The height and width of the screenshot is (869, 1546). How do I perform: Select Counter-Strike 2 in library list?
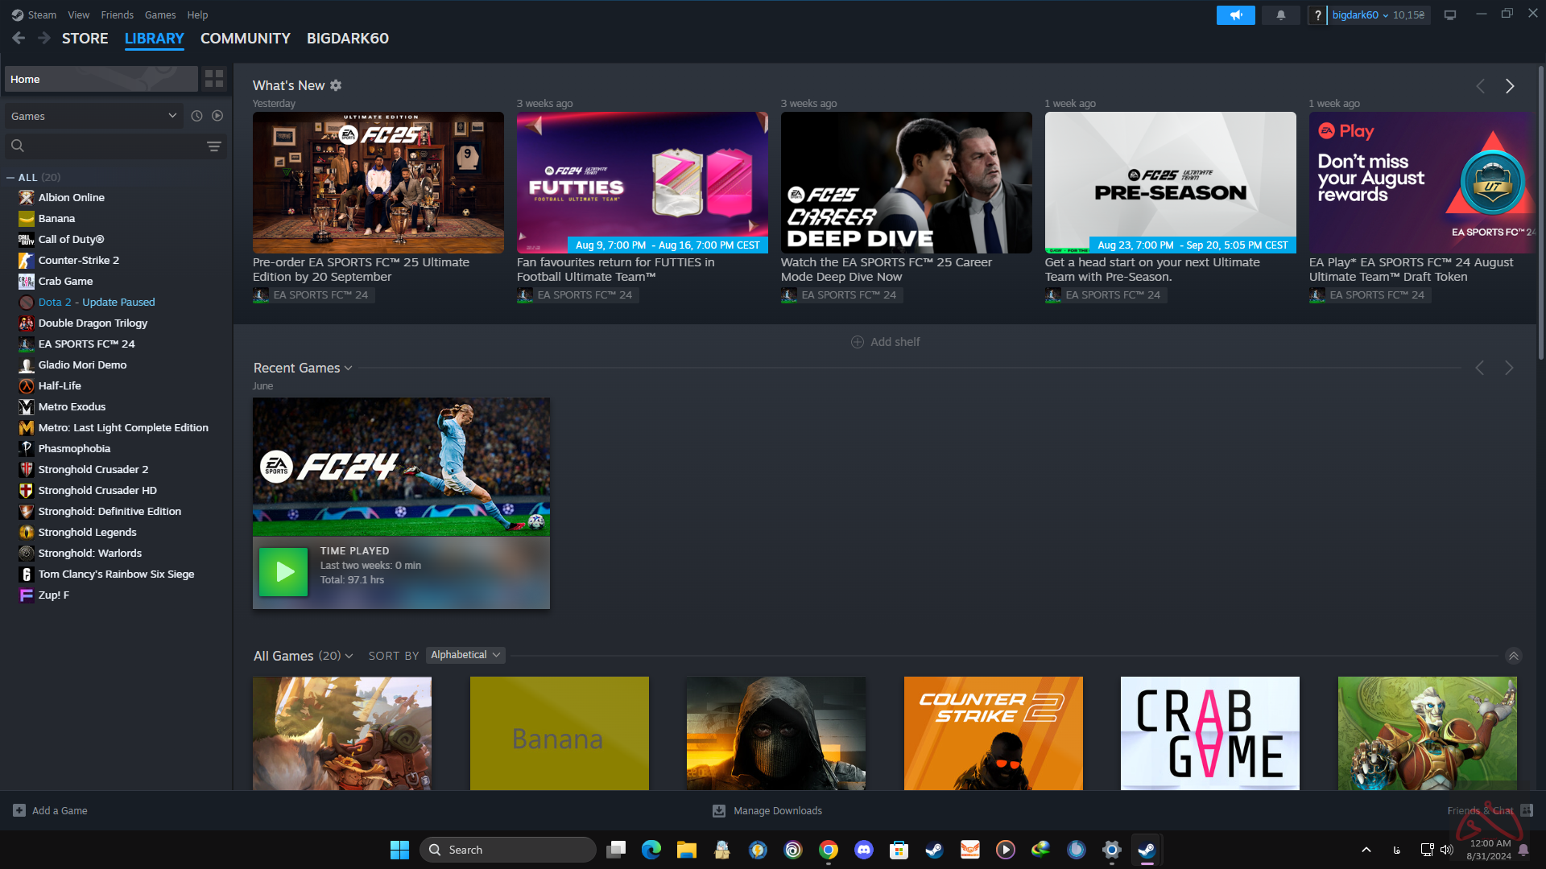[78, 260]
